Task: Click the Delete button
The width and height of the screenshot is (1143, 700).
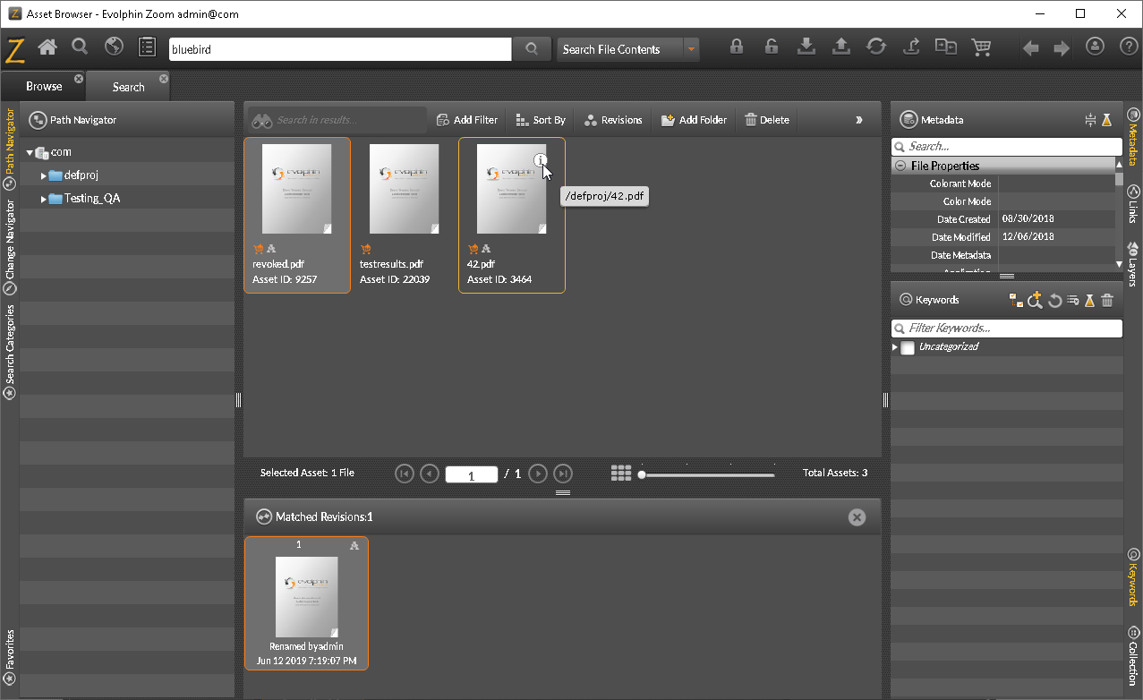Action: tap(767, 120)
